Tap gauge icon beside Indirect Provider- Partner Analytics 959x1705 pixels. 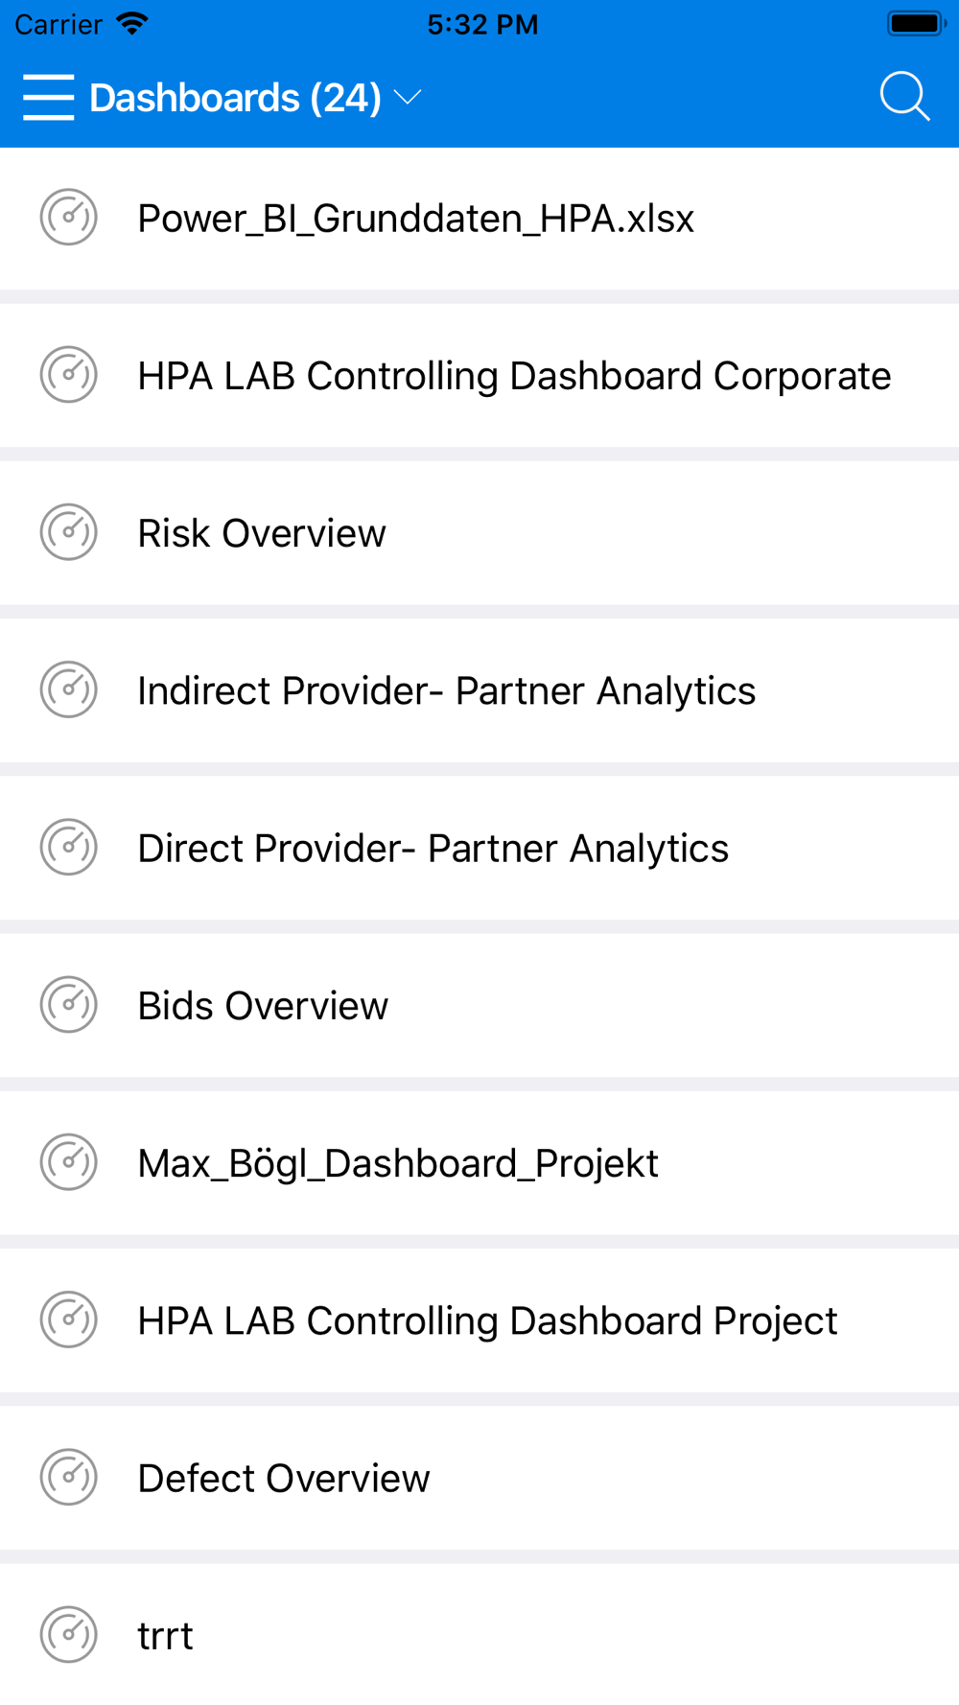[69, 689]
